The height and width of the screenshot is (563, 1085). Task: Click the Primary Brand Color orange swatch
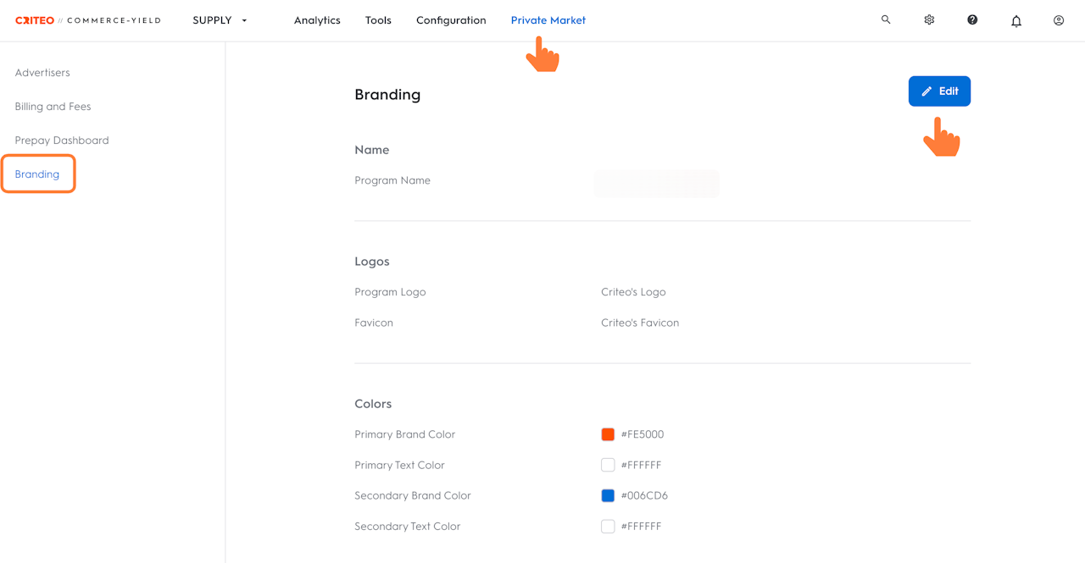[608, 434]
